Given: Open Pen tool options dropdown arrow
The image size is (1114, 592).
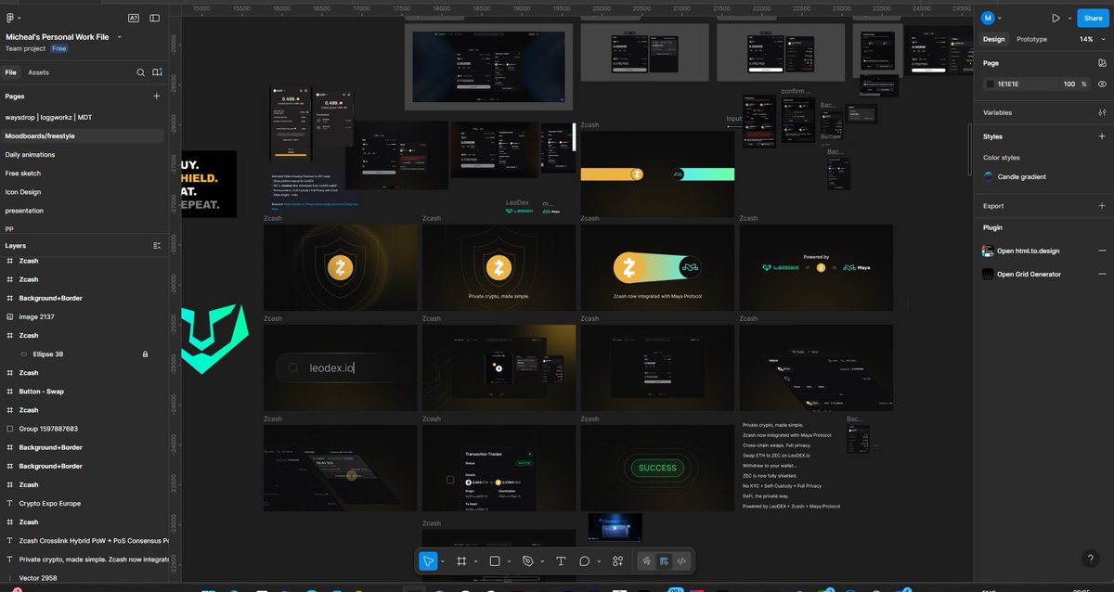Looking at the screenshot, I should (x=542, y=561).
